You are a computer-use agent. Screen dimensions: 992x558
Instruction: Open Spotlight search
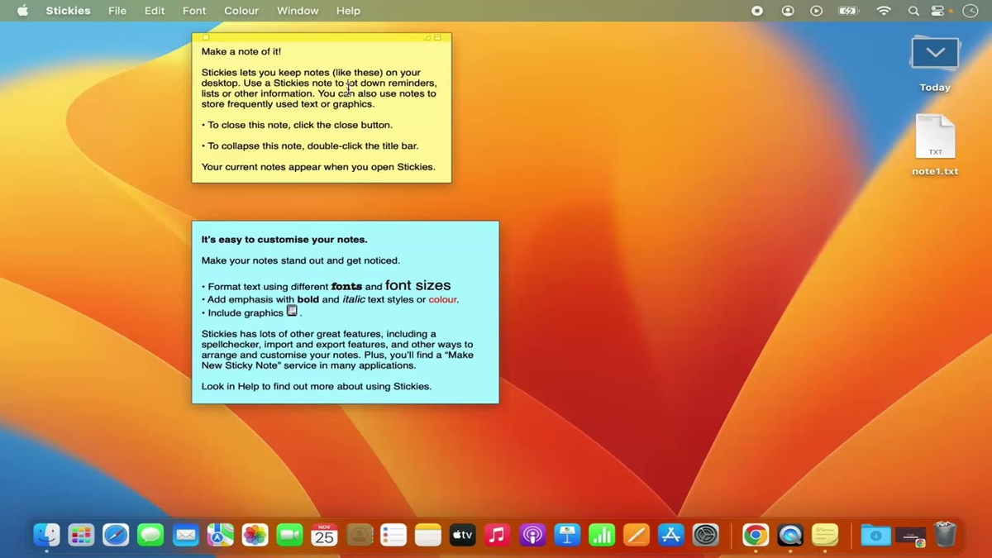coord(913,11)
